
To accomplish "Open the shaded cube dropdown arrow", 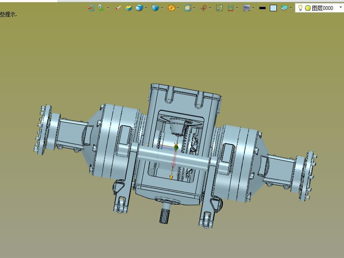I will pos(146,8).
